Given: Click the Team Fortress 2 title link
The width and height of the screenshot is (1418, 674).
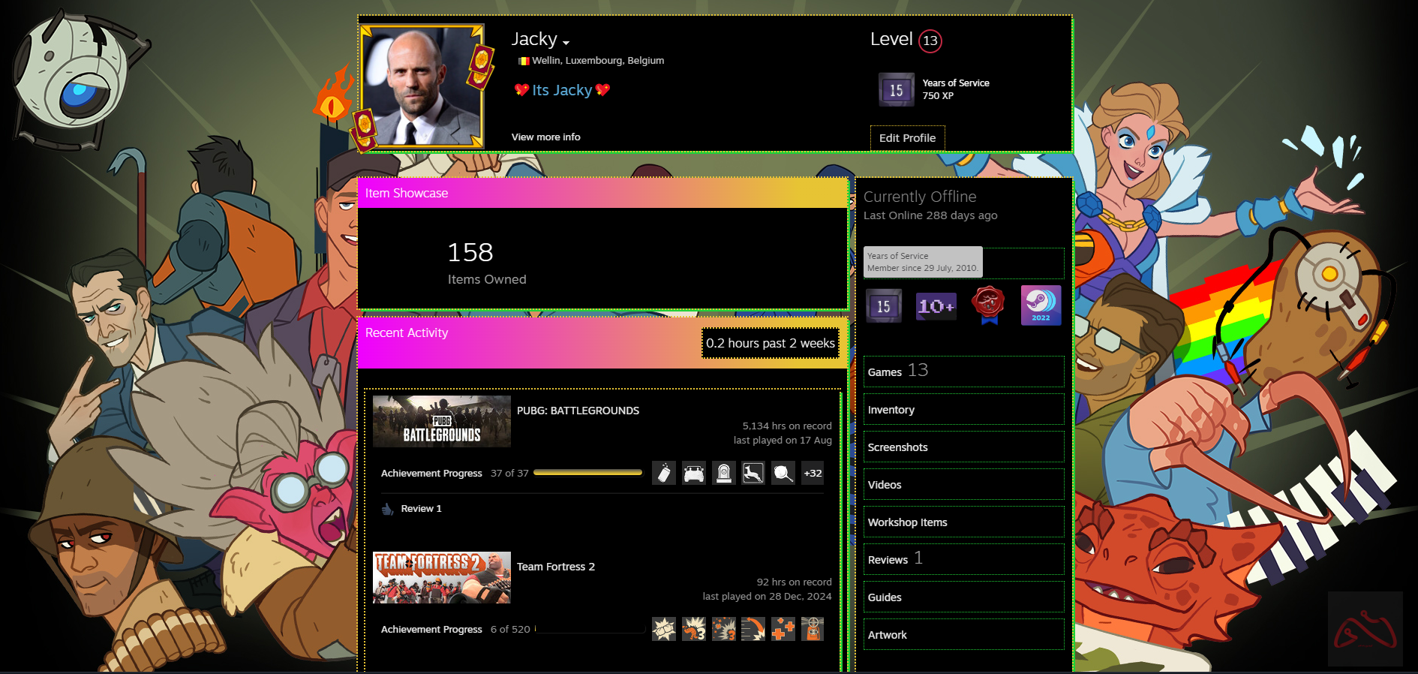Looking at the screenshot, I should point(555,567).
